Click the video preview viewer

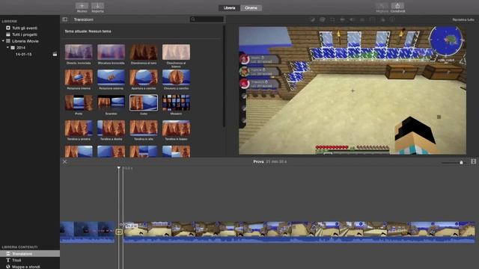click(x=353, y=90)
